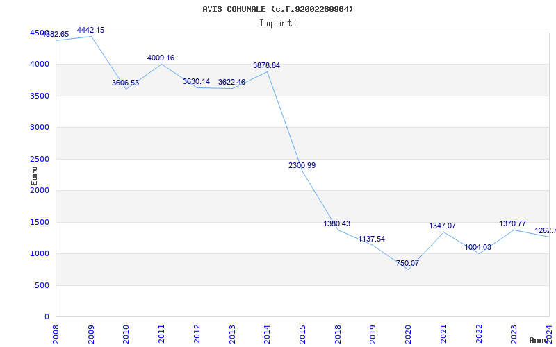This screenshot has width=556, height=347.
Task: Click the x-axis year 2015
Action: tap(302, 334)
